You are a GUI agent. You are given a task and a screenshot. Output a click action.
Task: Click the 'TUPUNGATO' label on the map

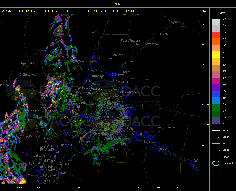pos(47,149)
